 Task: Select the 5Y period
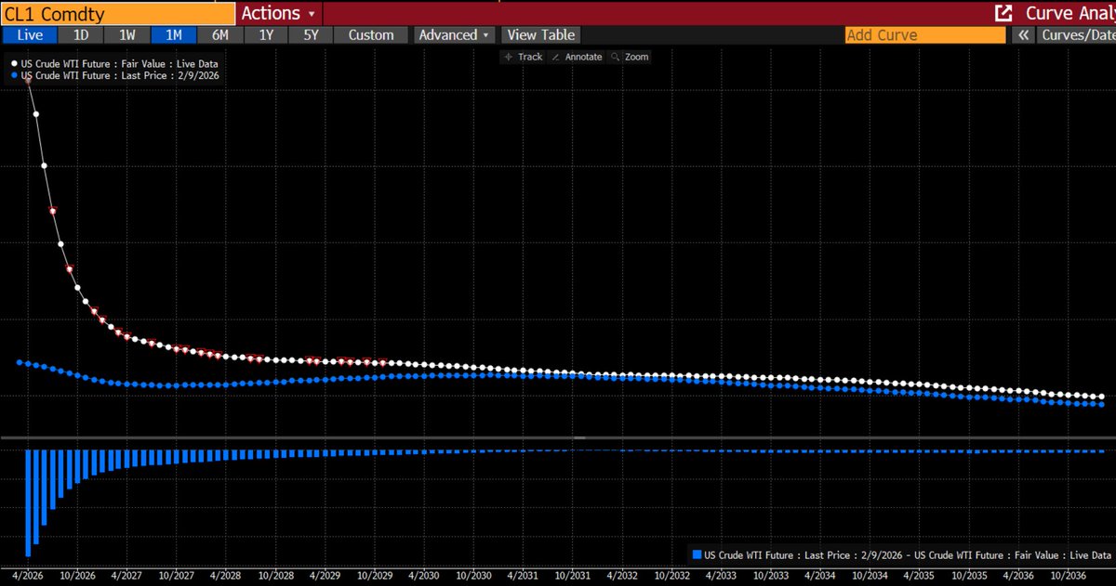coord(311,34)
